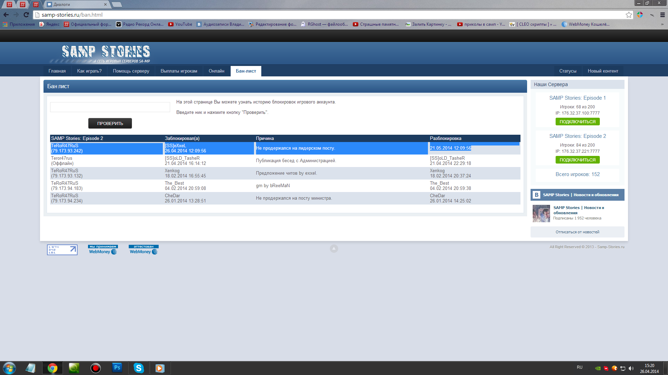Bookmark the page with the star icon
The width and height of the screenshot is (668, 375).
pos(629,15)
